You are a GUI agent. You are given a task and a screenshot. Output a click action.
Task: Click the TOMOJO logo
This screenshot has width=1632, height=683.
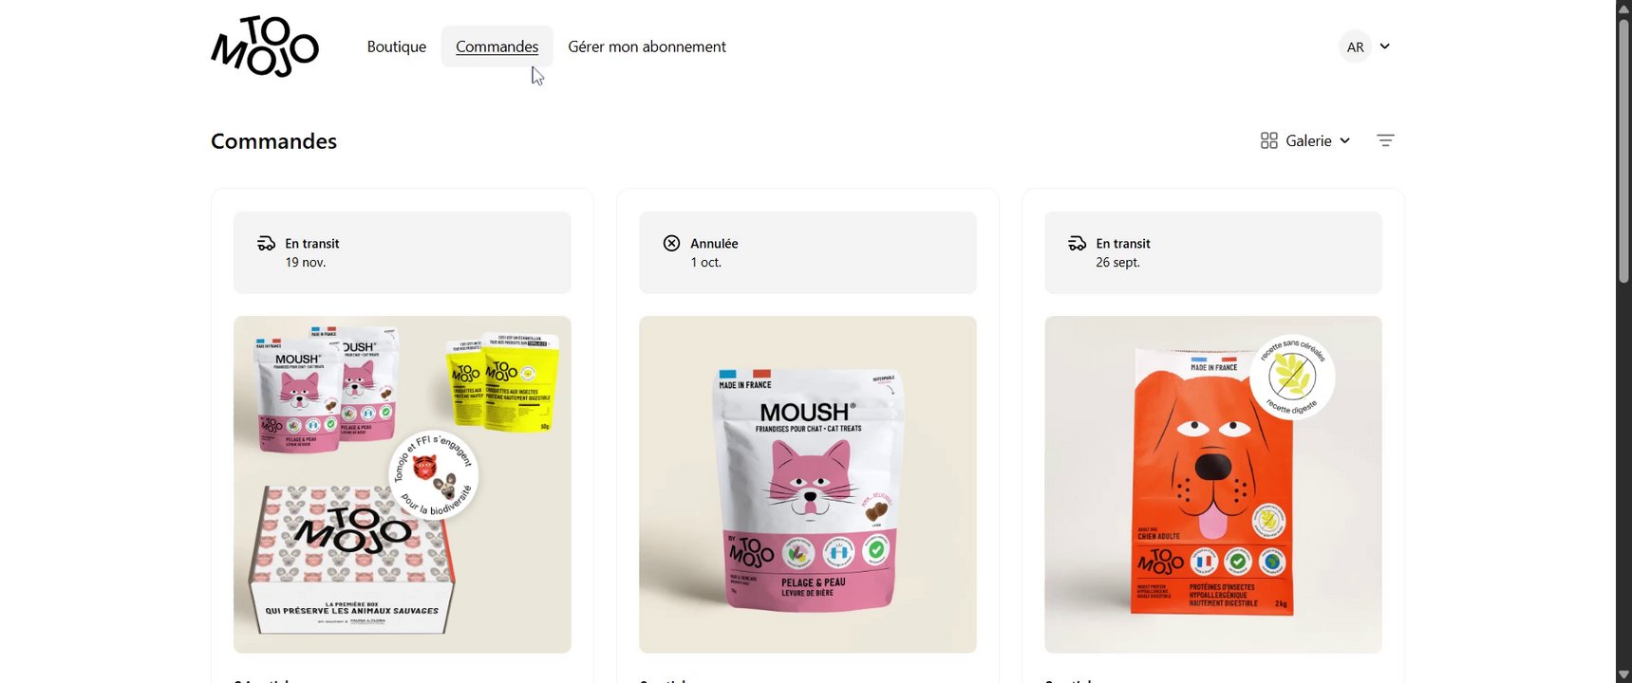265,46
